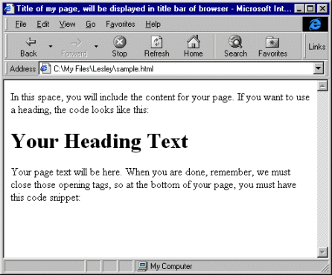Viewport: 332px width, 275px height.
Task: Reload the page using Refresh
Action: 157,47
